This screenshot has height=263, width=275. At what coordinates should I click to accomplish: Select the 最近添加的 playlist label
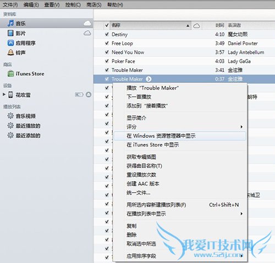[x=28, y=136]
